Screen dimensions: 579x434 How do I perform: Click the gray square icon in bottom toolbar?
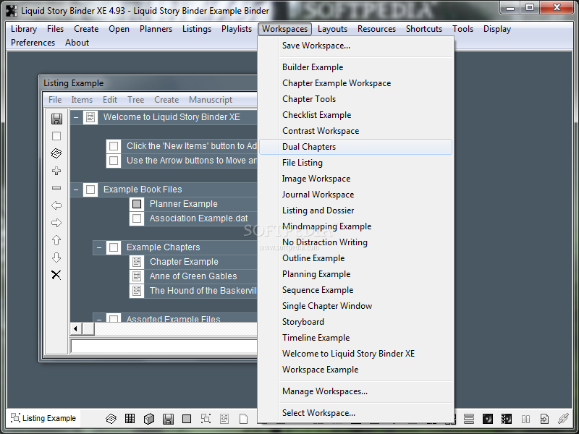click(x=187, y=419)
